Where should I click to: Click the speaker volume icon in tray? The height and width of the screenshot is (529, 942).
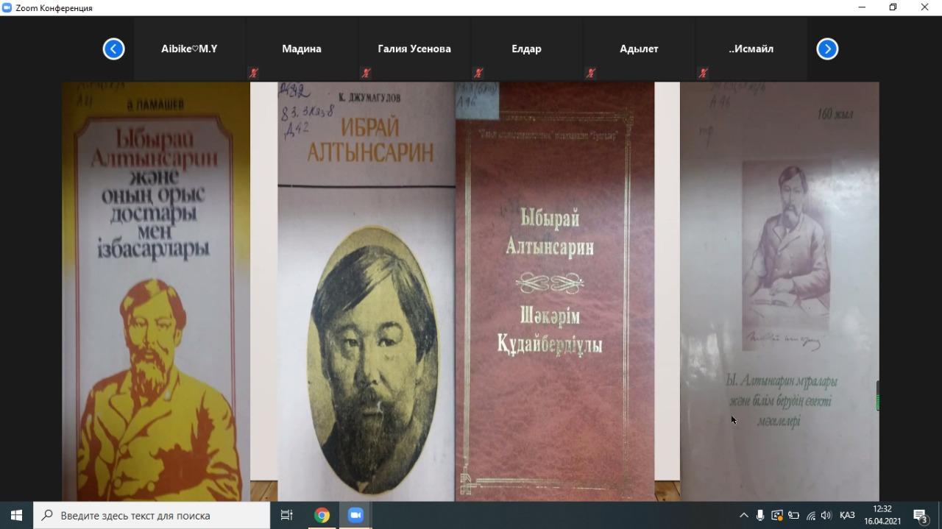826,516
